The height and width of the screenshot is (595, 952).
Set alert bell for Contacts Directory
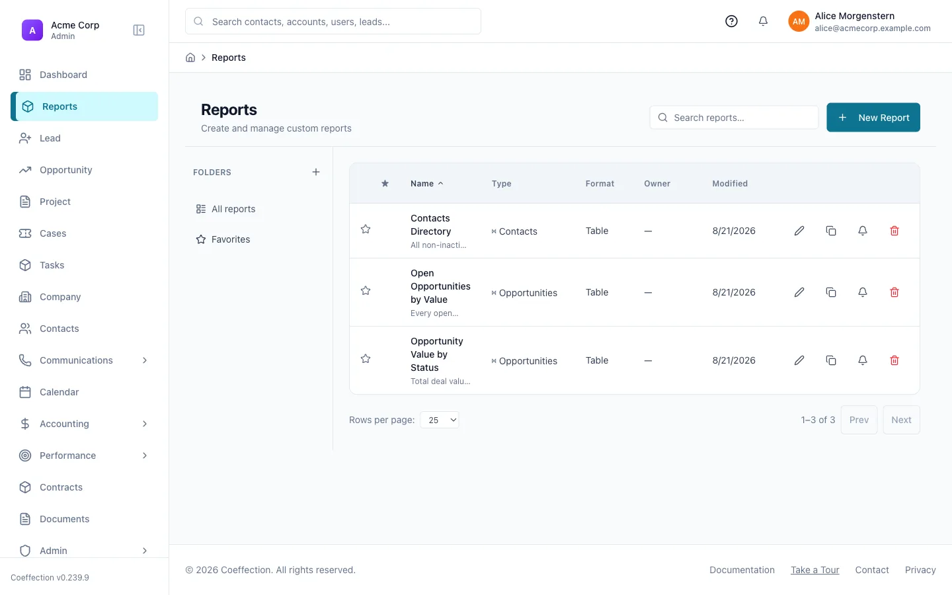863,231
